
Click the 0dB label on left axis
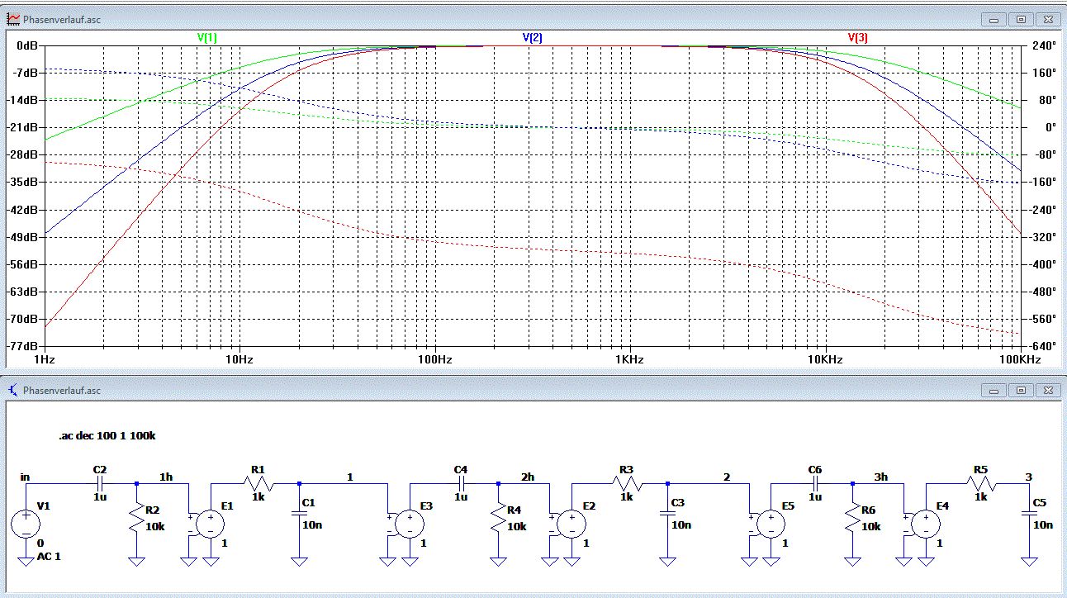pyautogui.click(x=28, y=46)
